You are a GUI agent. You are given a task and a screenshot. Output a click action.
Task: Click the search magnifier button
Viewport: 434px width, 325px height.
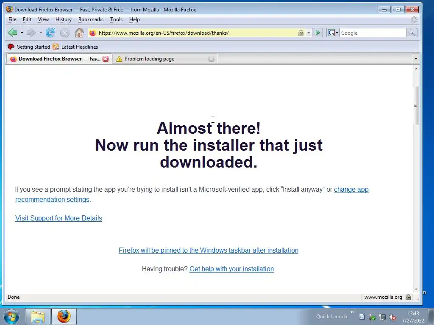point(412,33)
